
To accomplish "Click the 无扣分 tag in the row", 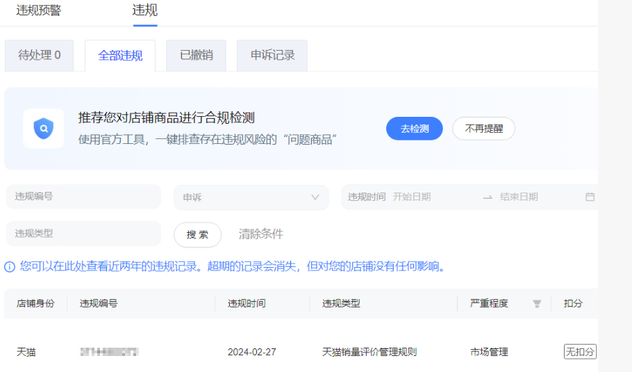I will (579, 352).
